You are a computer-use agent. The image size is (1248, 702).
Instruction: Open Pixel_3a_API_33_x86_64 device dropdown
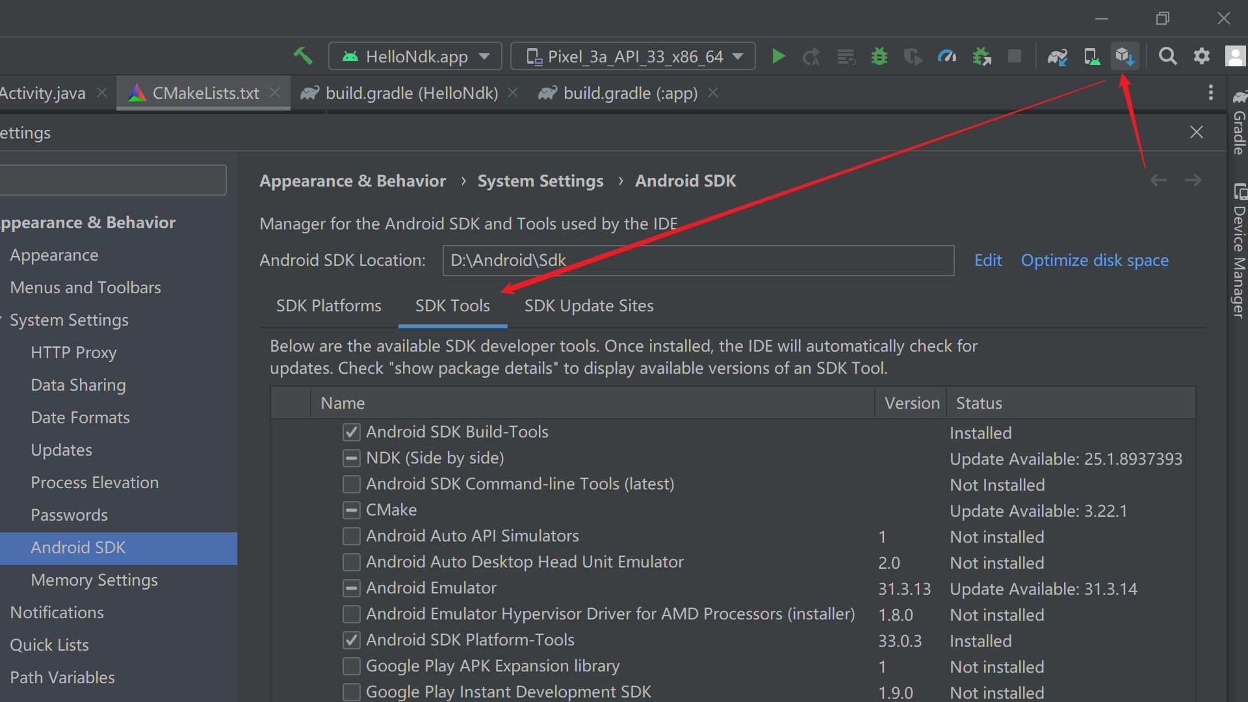click(x=633, y=57)
